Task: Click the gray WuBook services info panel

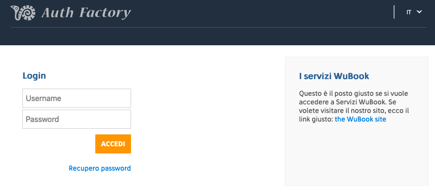Action: pos(356,121)
